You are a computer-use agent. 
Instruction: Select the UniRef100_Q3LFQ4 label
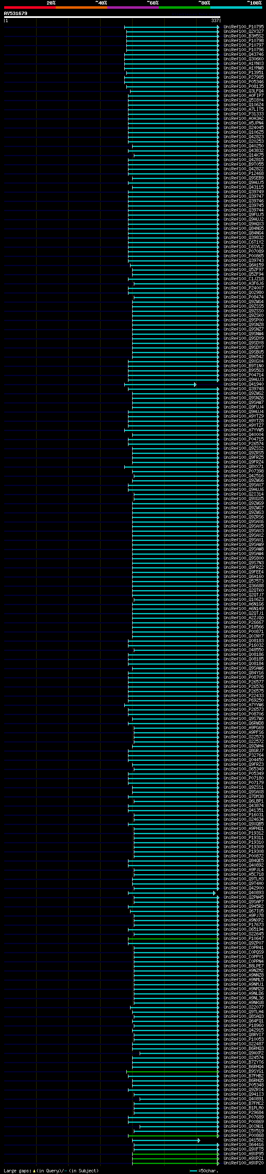tap(243, 91)
